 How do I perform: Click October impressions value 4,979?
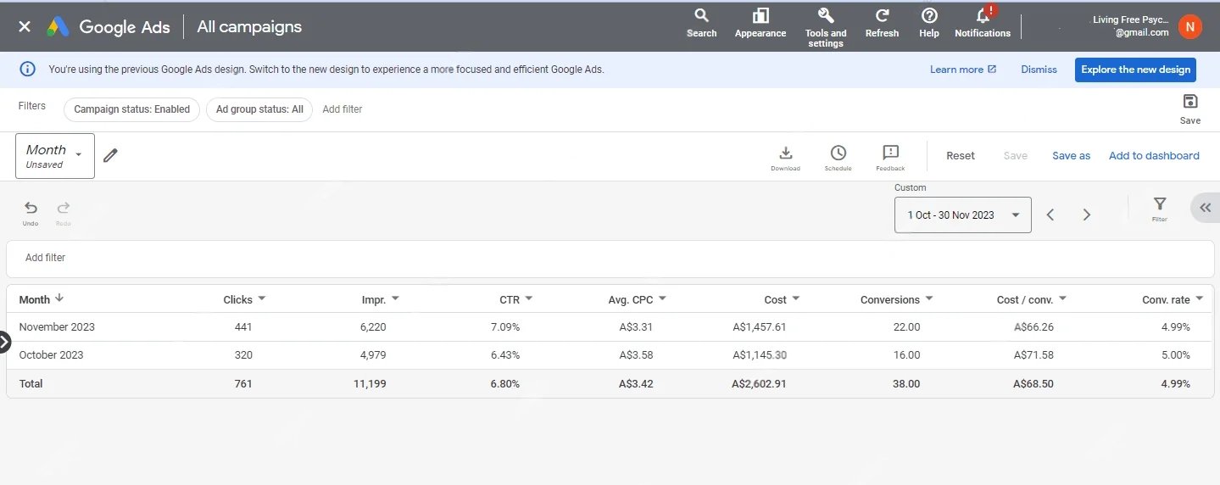pos(373,355)
